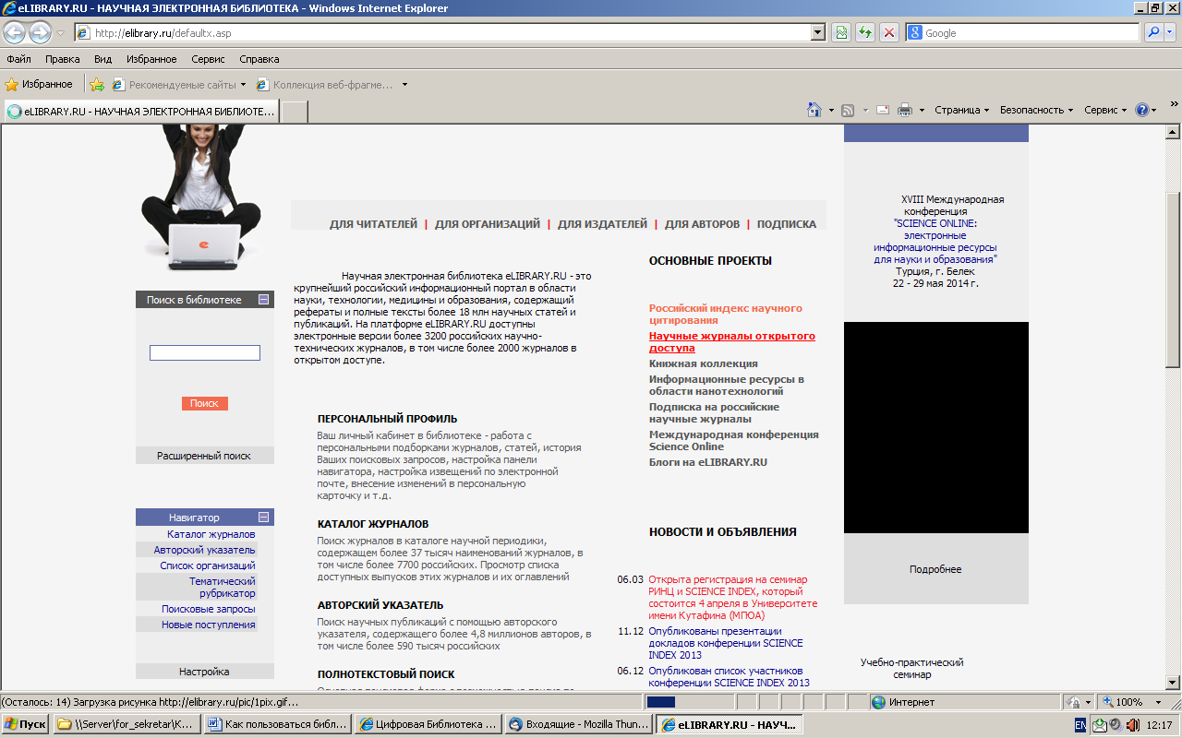Click the green Refresh arrows icon

tap(865, 32)
